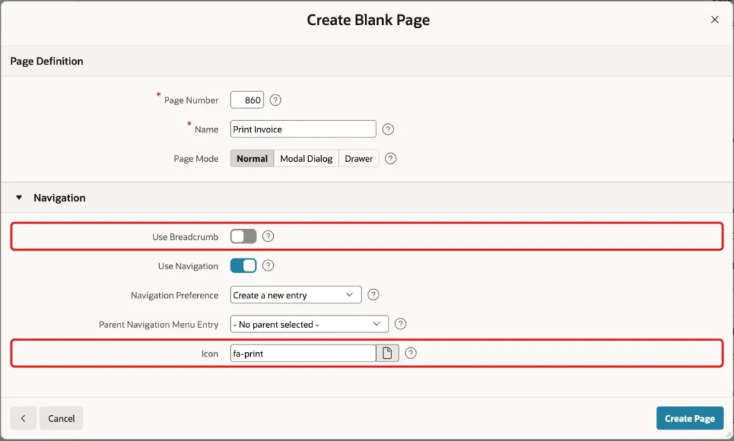The width and height of the screenshot is (734, 441).
Task: Click the Page Definition heading
Action: click(47, 62)
